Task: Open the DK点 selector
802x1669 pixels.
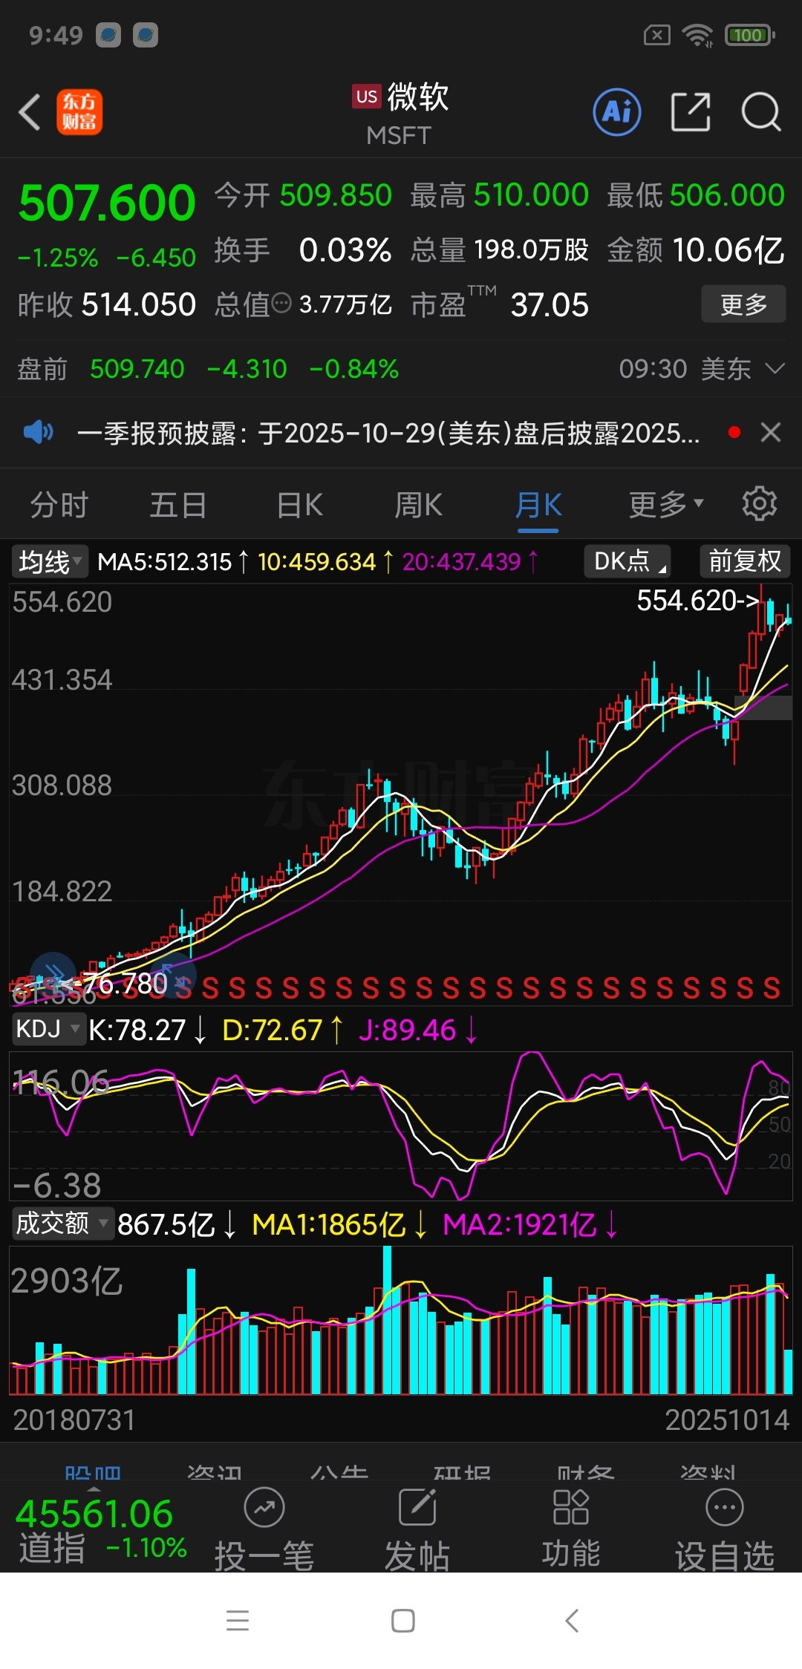Action: pos(627,561)
